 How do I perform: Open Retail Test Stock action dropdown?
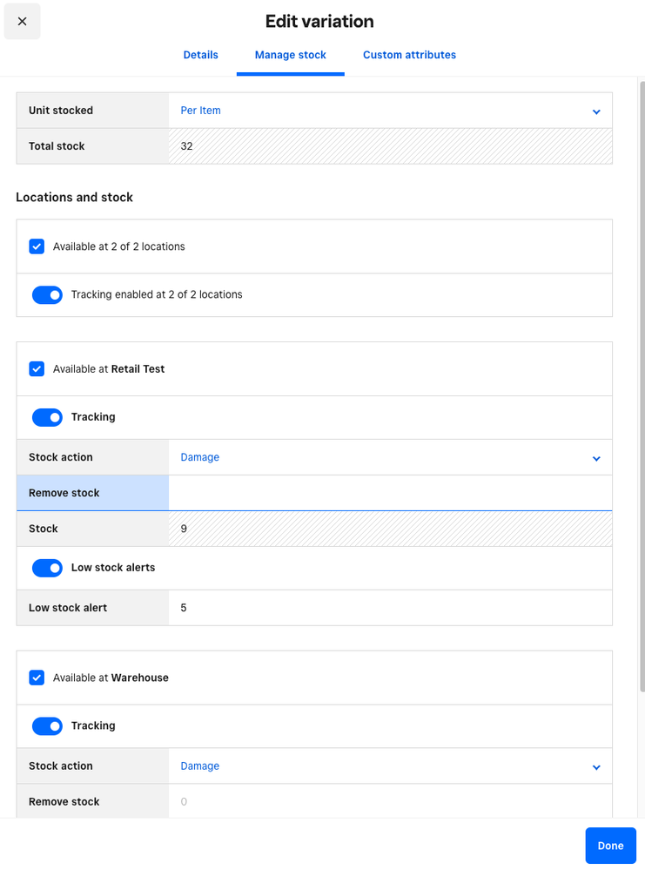pos(390,457)
